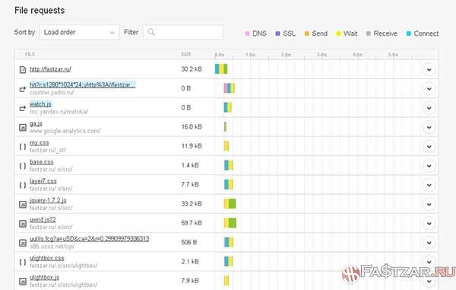This screenshot has width=456, height=290.
Task: Expand details for ga.js row
Action: (429, 127)
